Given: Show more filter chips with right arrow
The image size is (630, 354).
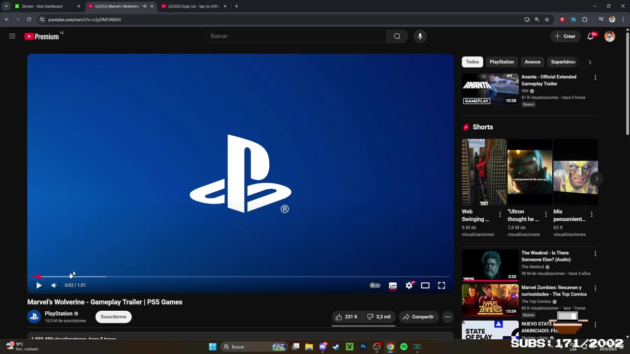Looking at the screenshot, I should 590,62.
